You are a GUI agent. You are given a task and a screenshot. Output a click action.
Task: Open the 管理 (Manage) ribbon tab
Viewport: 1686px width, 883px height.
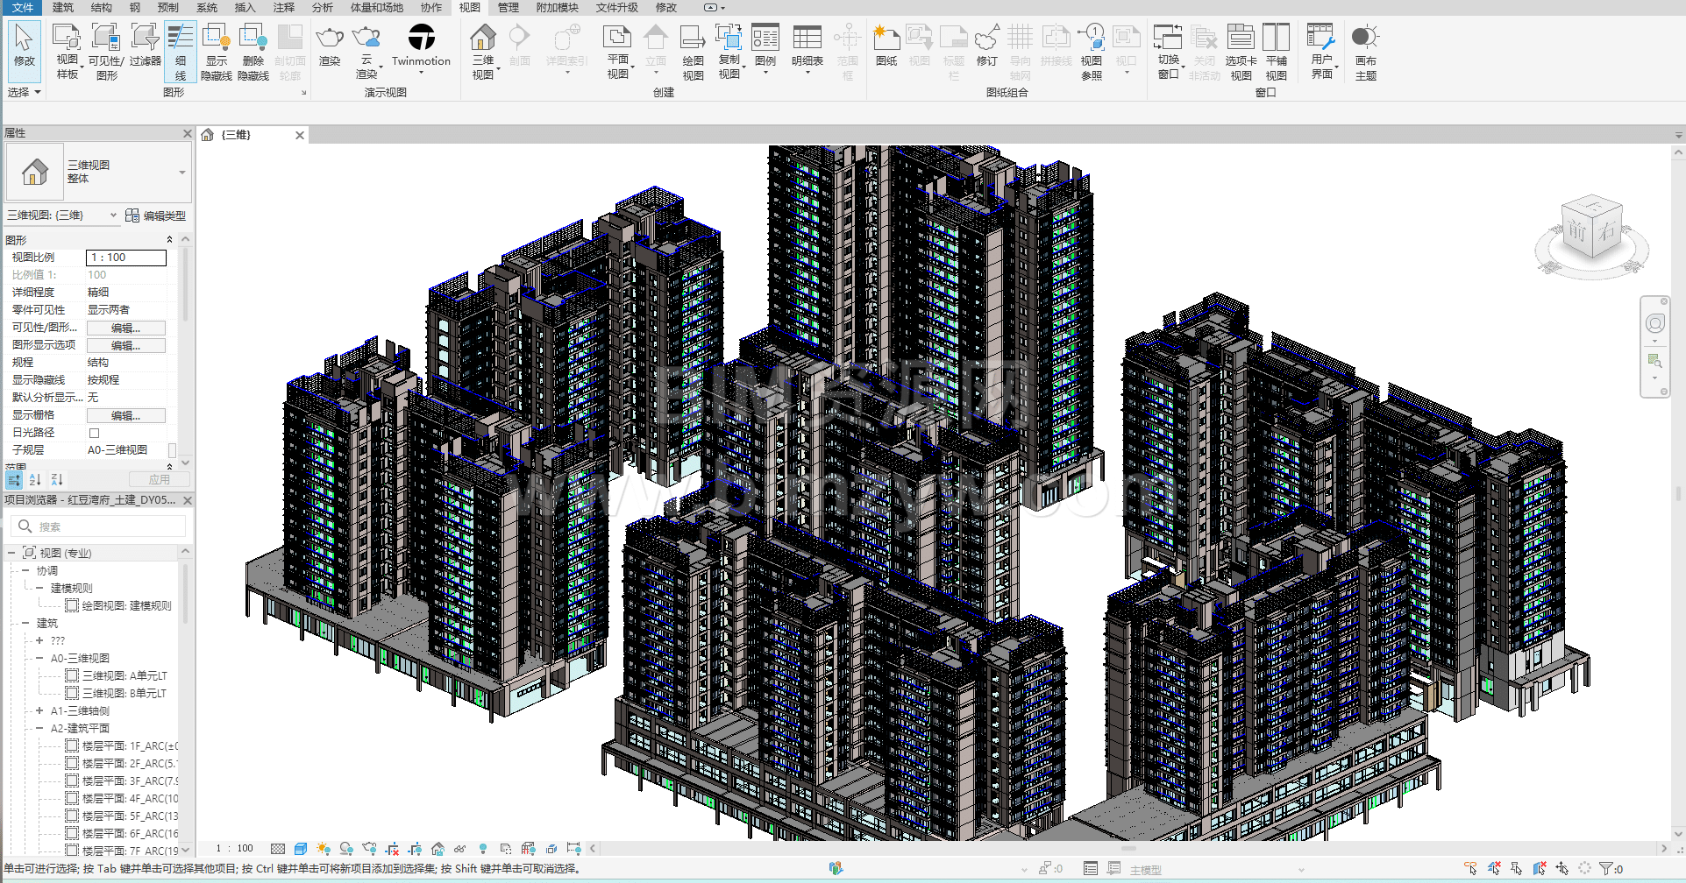509,8
